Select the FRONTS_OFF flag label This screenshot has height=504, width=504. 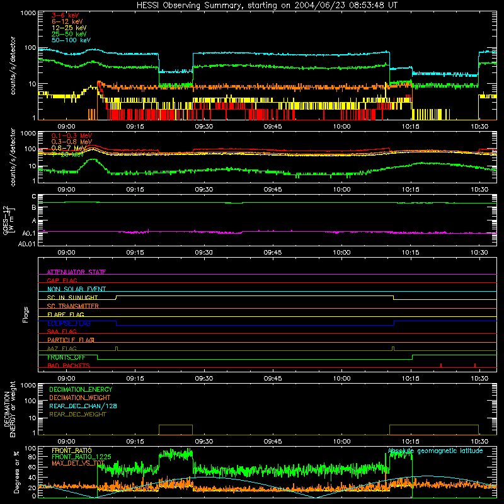(x=66, y=357)
